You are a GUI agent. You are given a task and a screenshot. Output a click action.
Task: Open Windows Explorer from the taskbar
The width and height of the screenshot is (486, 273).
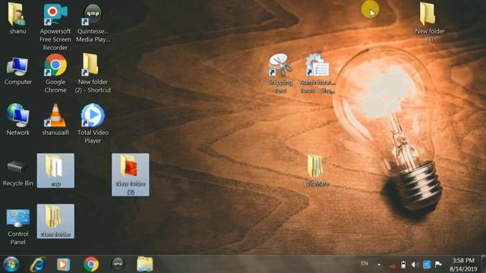[x=145, y=265]
